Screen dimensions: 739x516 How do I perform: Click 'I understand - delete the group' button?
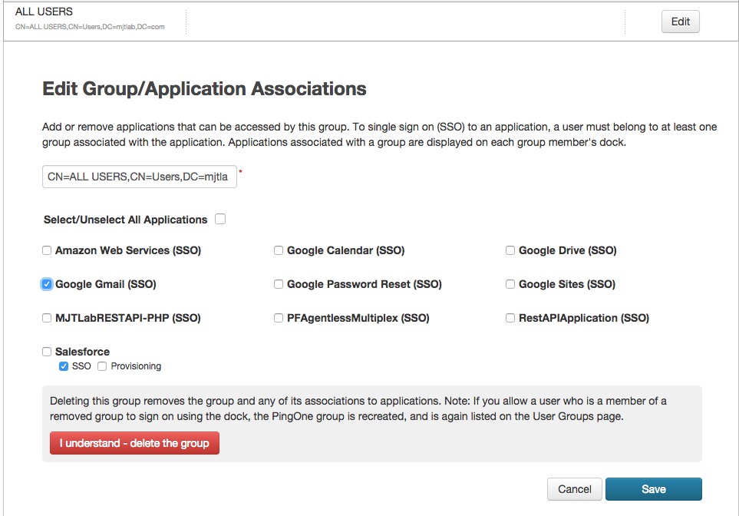pyautogui.click(x=134, y=443)
